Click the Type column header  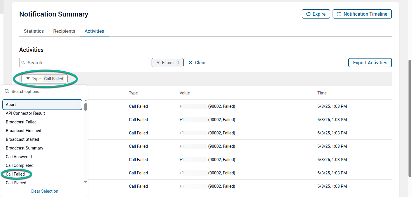pos(133,93)
